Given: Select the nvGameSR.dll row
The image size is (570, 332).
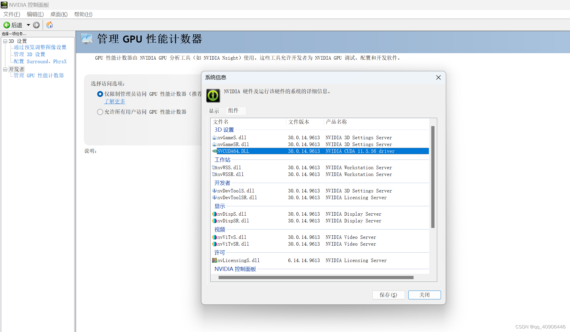Looking at the screenshot, I should pos(320,144).
